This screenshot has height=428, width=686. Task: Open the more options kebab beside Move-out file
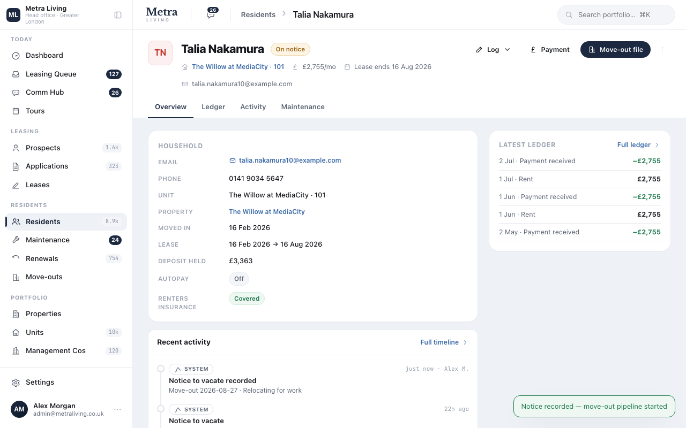tap(662, 49)
